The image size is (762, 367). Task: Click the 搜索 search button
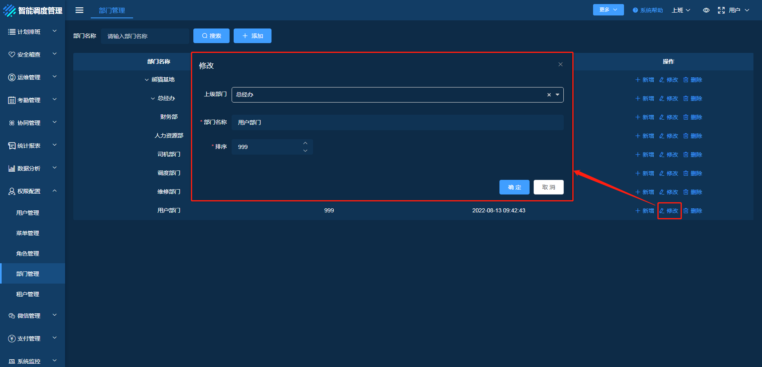point(211,36)
